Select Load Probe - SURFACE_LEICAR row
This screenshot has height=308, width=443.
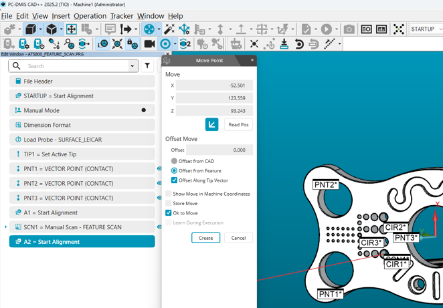tap(82, 140)
